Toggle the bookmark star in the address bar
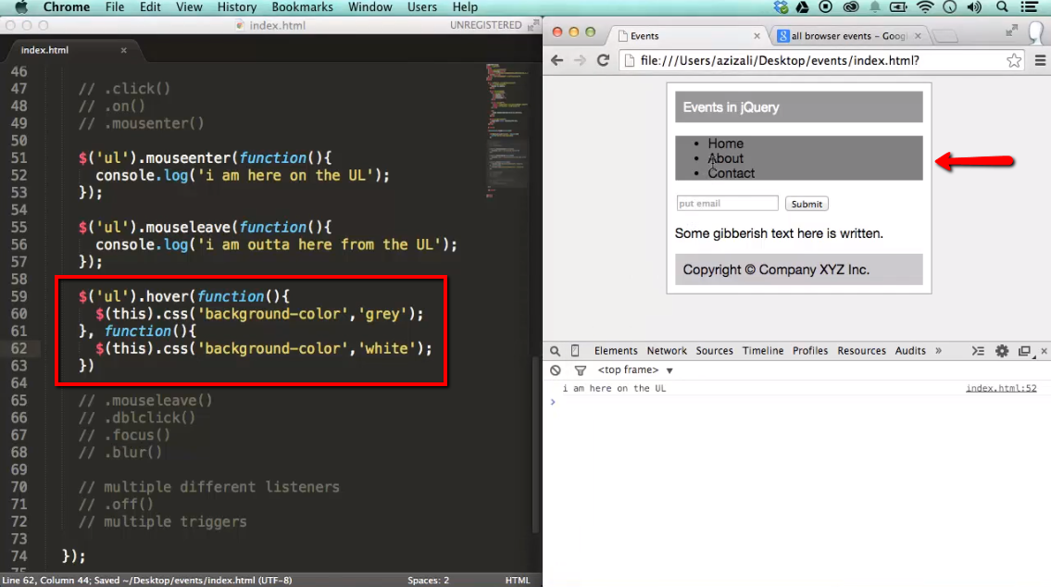The width and height of the screenshot is (1051, 587). tap(1014, 59)
